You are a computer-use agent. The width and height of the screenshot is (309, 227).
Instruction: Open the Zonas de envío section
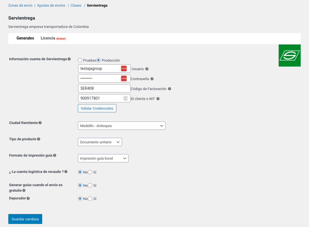tap(20, 5)
